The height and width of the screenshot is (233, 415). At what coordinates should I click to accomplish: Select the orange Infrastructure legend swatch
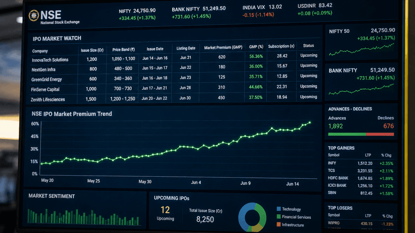pos(279,225)
